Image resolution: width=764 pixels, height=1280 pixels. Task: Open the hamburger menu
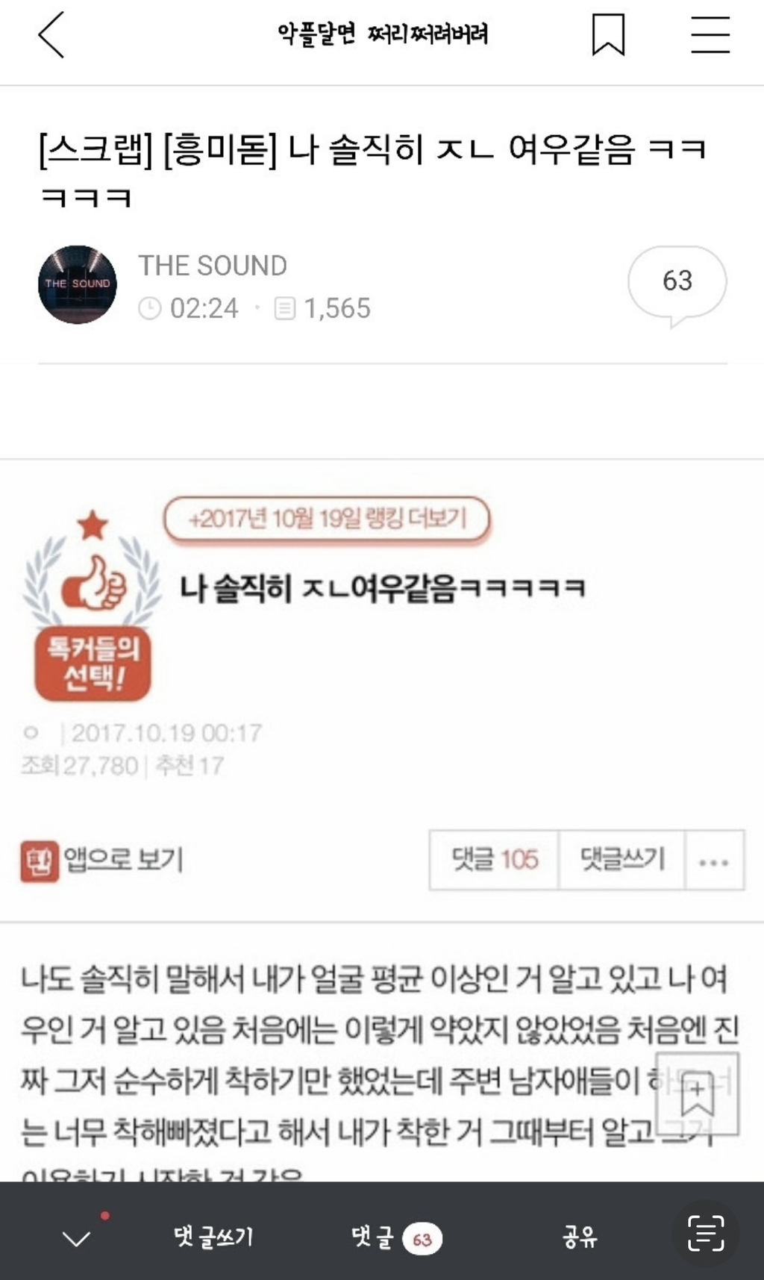pos(710,34)
